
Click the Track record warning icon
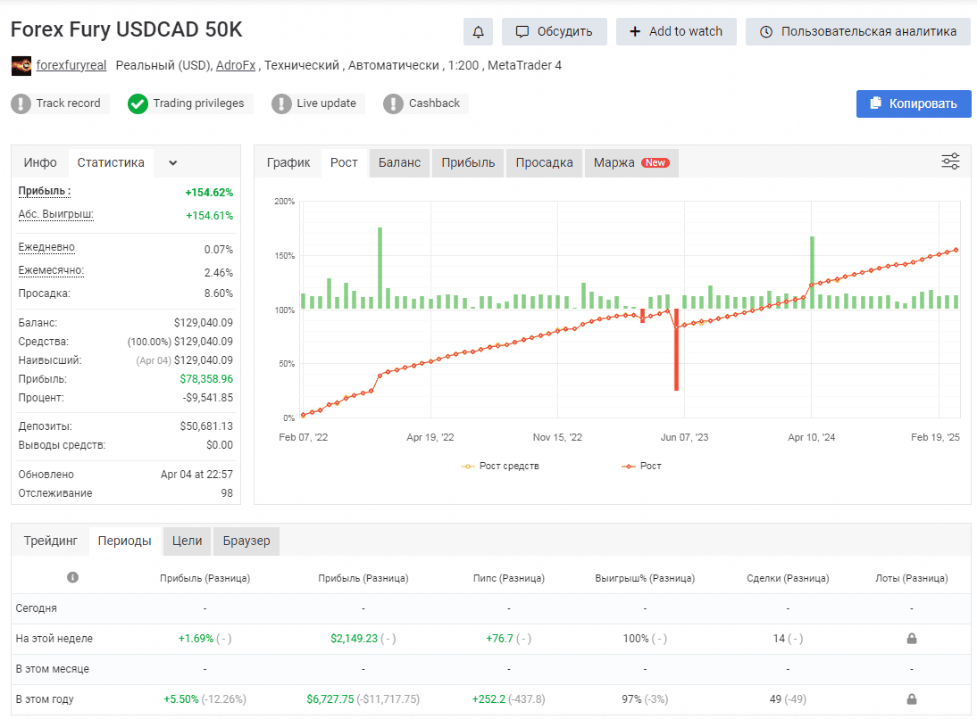(21, 103)
